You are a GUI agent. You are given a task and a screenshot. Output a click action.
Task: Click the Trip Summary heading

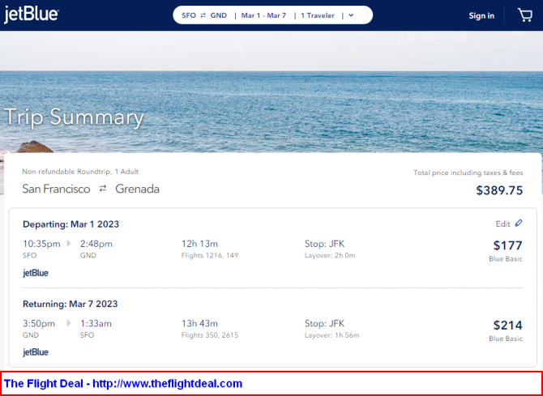(74, 117)
